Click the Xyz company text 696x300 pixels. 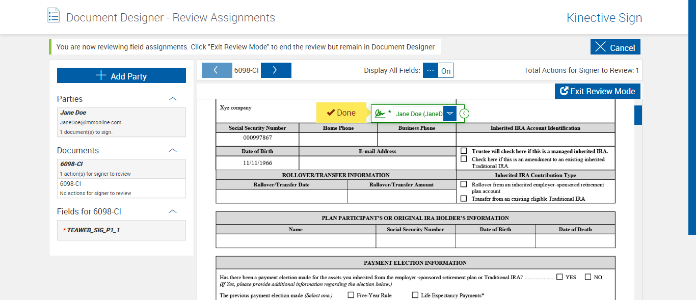point(235,107)
